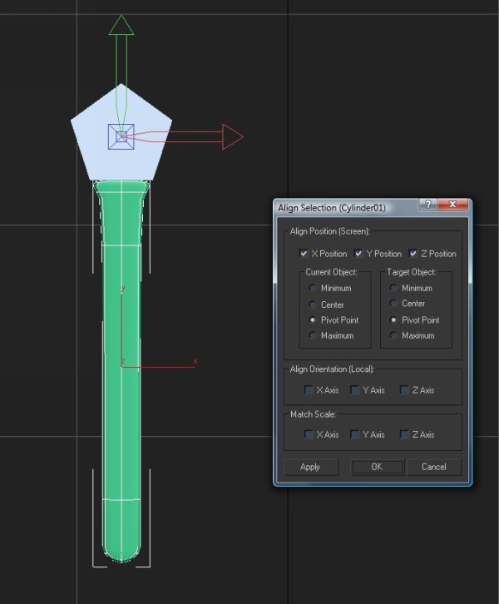Click the gizmo center square on the pentagon
499x604 pixels.
[121, 136]
